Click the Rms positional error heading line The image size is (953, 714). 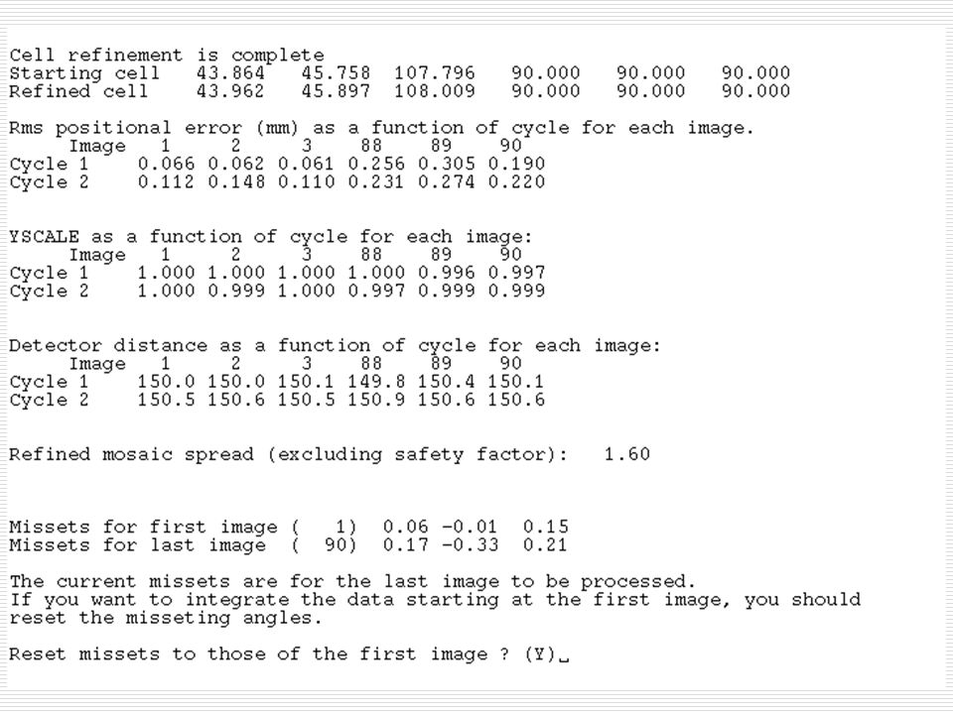pos(381,128)
